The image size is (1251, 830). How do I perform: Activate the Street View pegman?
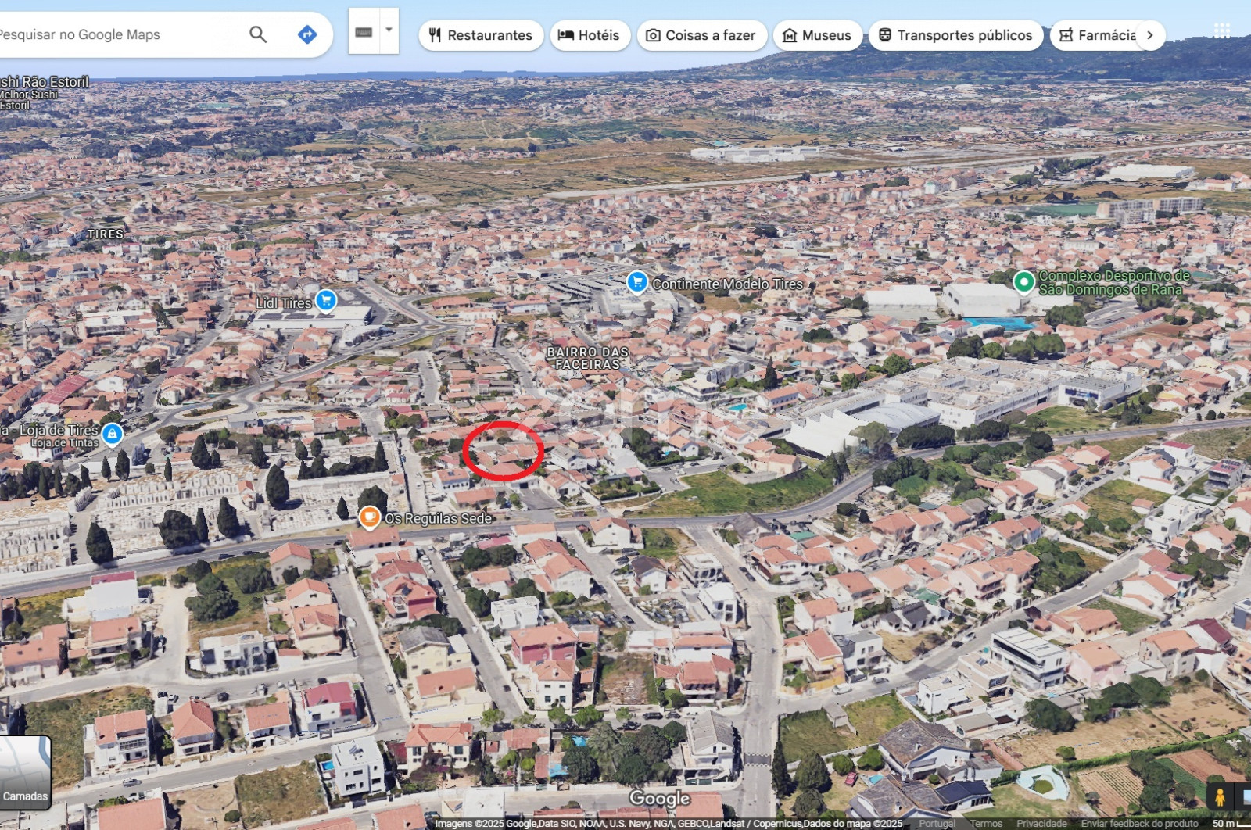click(x=1219, y=797)
